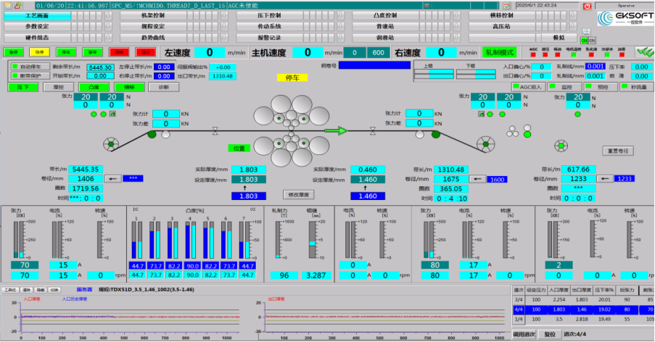Click the red power button
This screenshot has height=342, width=655.
(587, 6)
